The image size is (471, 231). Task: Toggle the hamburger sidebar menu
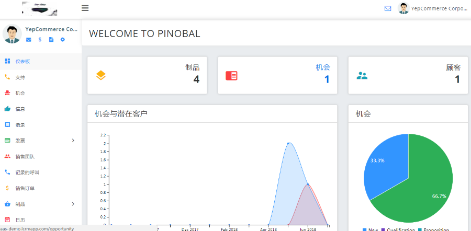(x=85, y=8)
